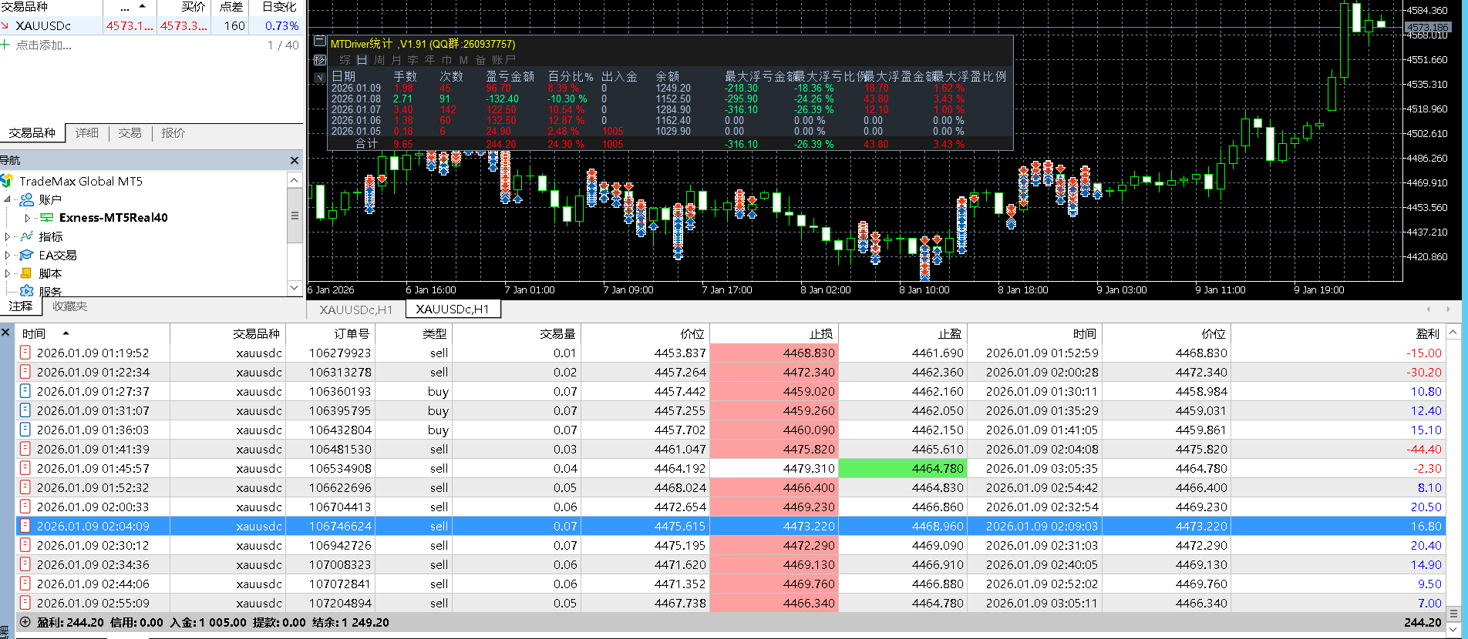Screen dimensions: 1468x639
Task: Click the 脚本 yellow script icon
Action: click(x=26, y=273)
